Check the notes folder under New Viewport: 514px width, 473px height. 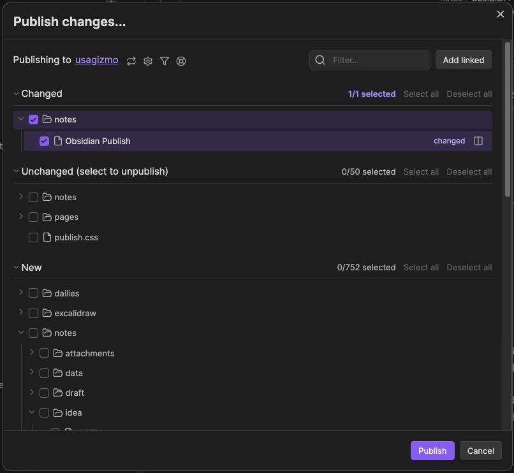tap(33, 333)
